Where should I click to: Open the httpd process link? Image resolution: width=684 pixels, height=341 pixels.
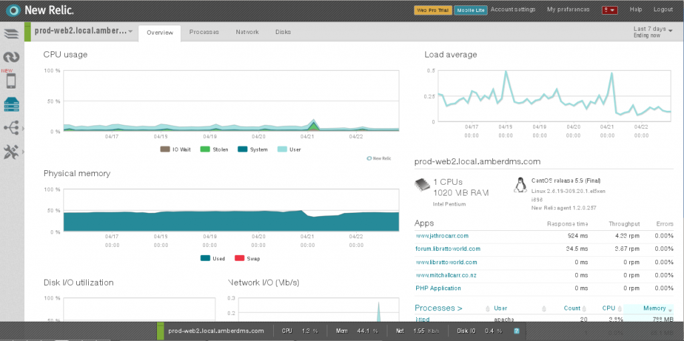click(x=422, y=319)
